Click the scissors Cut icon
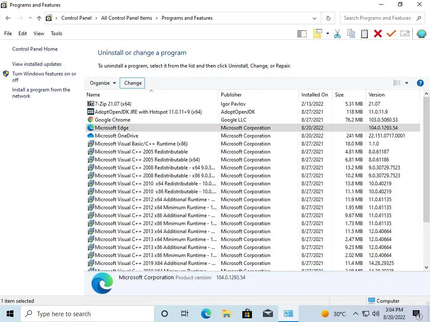Image resolution: width=430 pixels, height=322 pixels. [337, 34]
